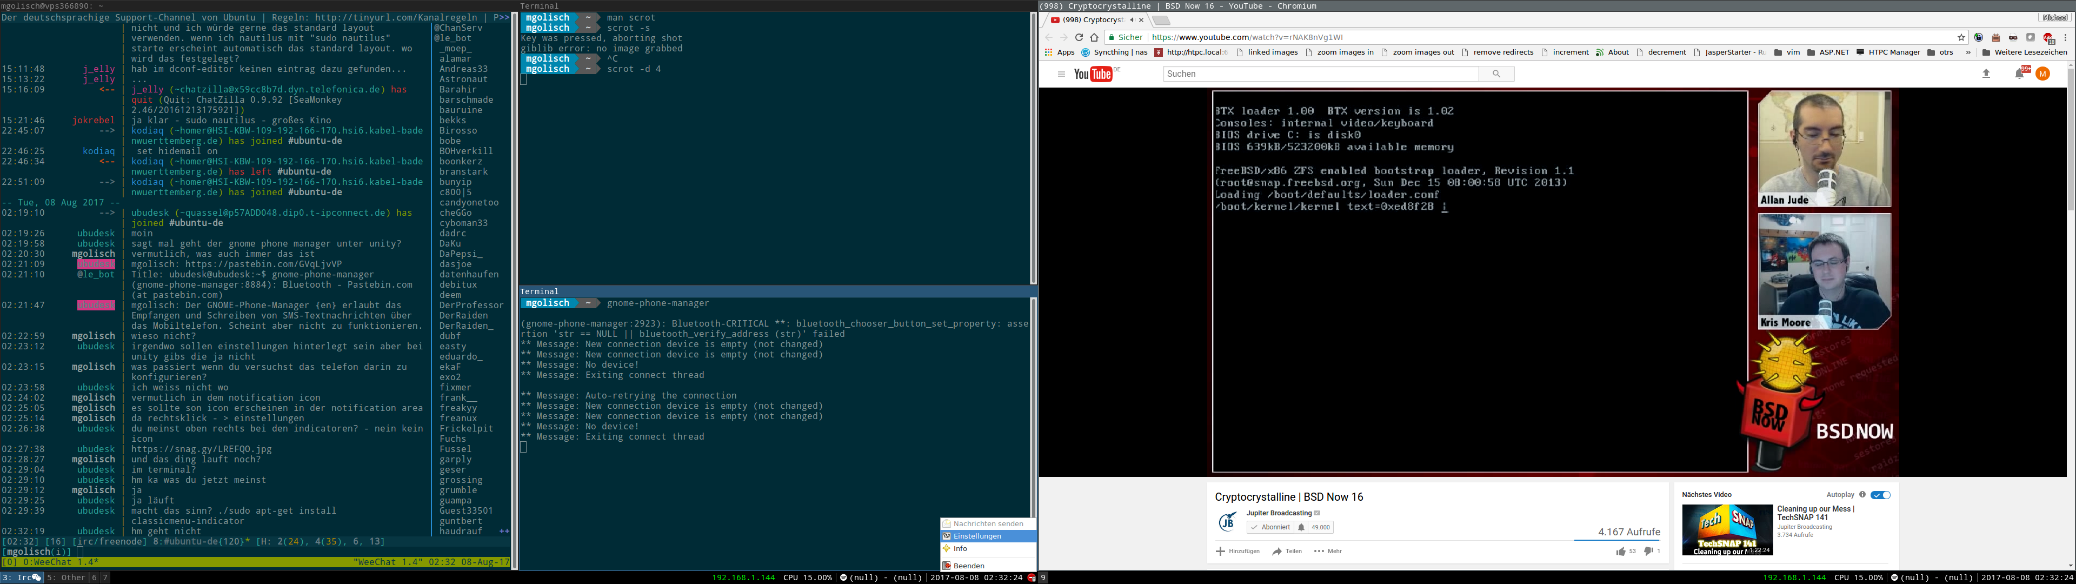Click the forward navigation arrow in Chromium
Screen dimensions: 2076x584
pyautogui.click(x=1064, y=37)
